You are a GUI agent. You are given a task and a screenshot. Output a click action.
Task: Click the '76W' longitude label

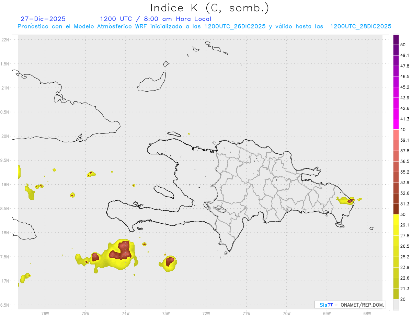[x=45, y=313]
